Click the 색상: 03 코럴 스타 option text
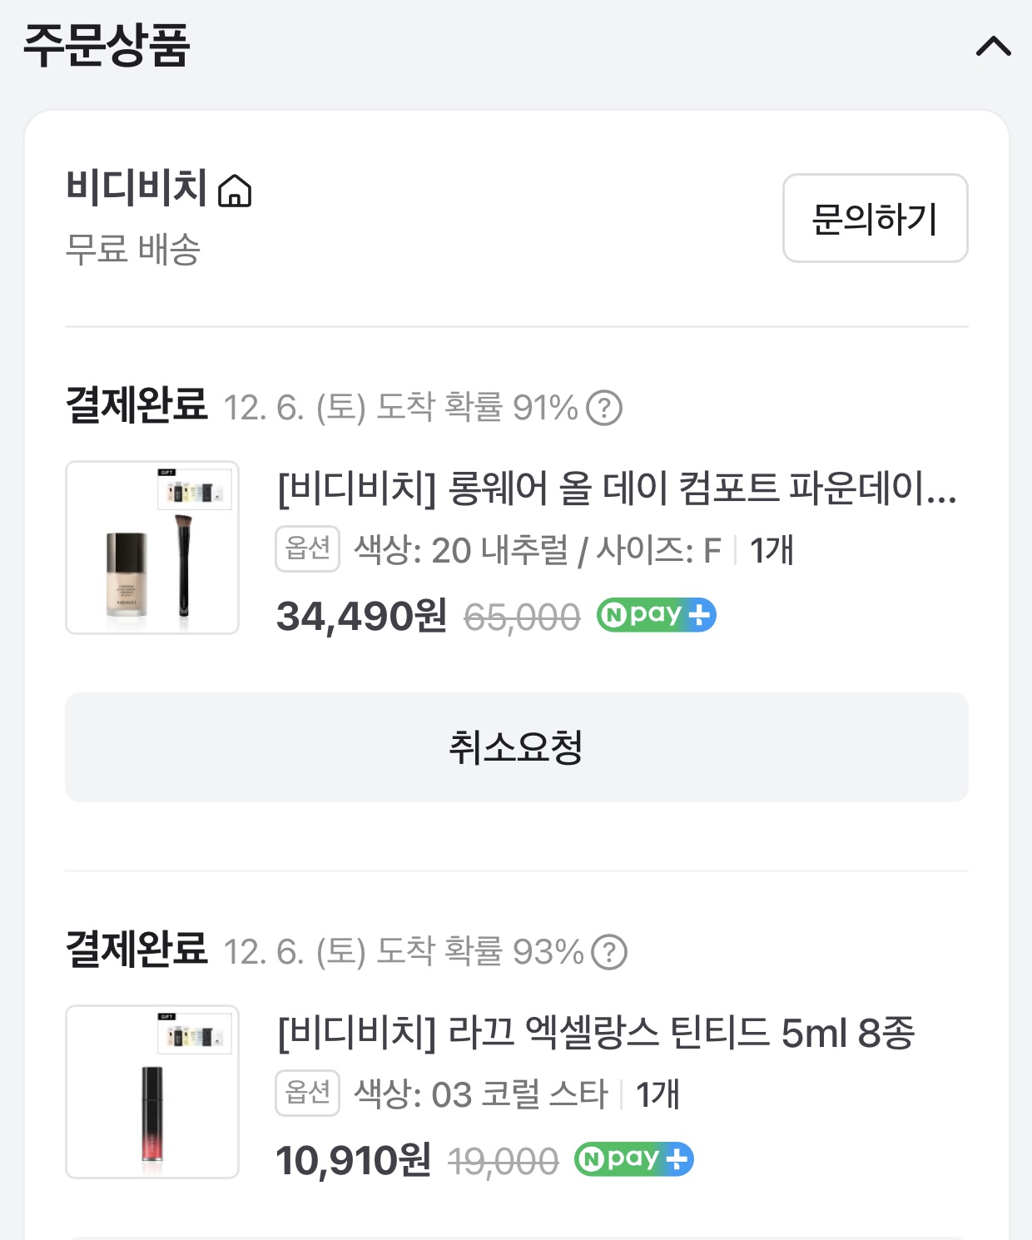Screen dimensions: 1032x1240 tap(480, 1094)
